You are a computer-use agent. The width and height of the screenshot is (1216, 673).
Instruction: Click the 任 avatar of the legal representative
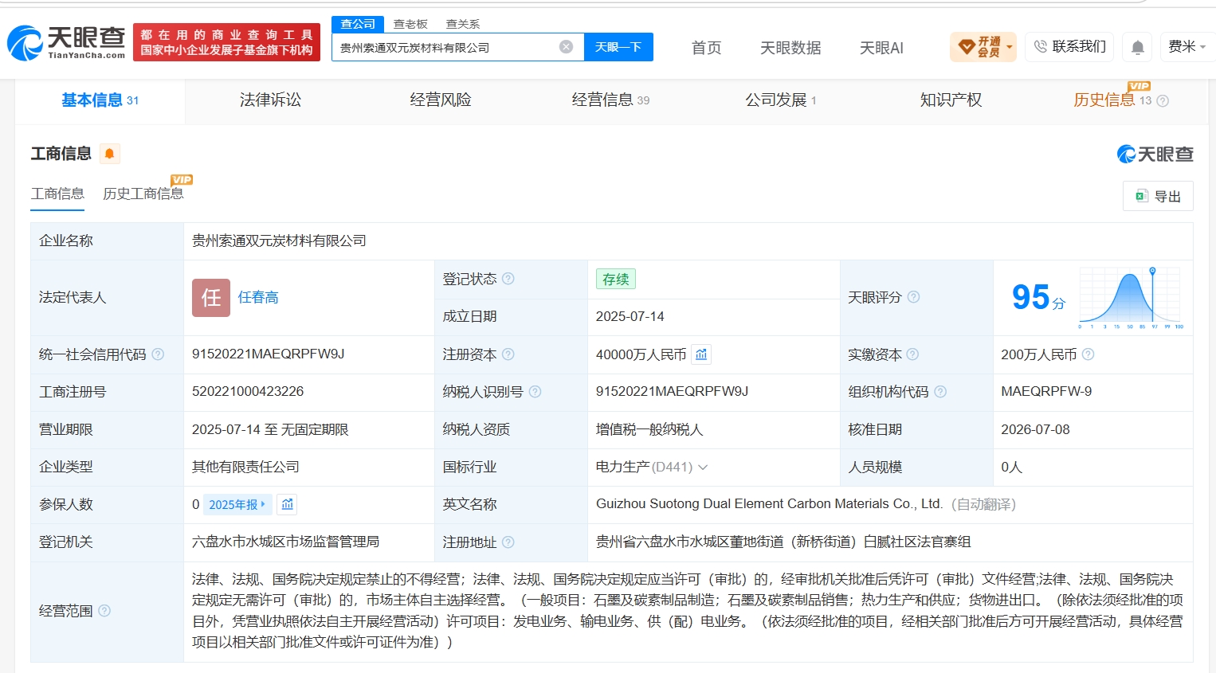tap(211, 298)
